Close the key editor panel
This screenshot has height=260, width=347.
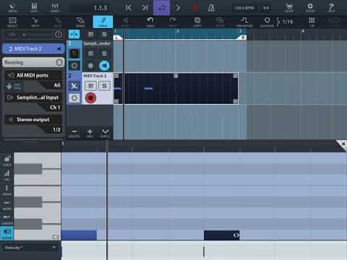pos(343,144)
